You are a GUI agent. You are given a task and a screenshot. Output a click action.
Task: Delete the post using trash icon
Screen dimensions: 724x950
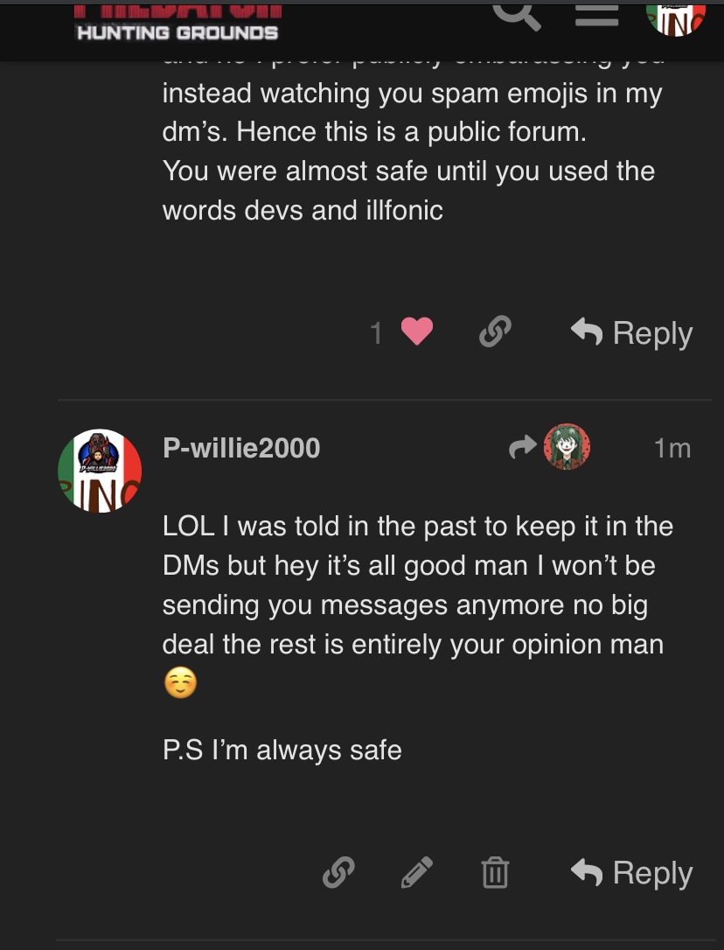[495, 873]
